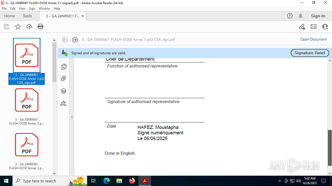
Task: Click the Open Document link
Action: [x=313, y=39]
